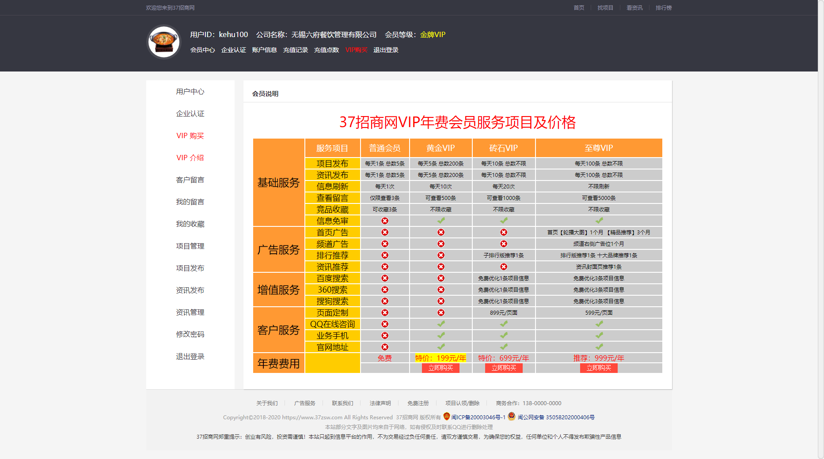
Task: Open 找项目 in top navigation
Action: point(605,8)
